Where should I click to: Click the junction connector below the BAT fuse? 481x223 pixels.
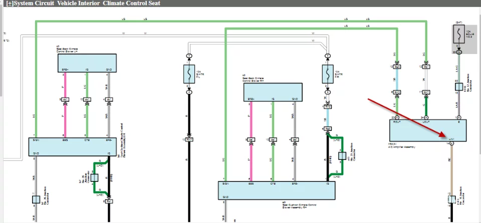(458, 86)
